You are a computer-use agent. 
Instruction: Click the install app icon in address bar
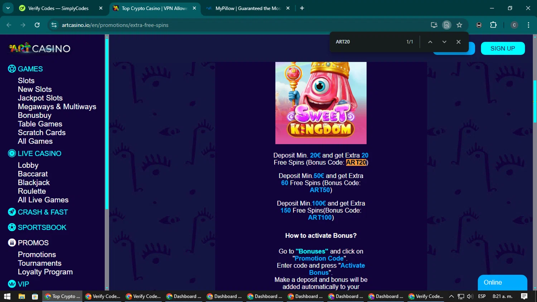pyautogui.click(x=434, y=25)
